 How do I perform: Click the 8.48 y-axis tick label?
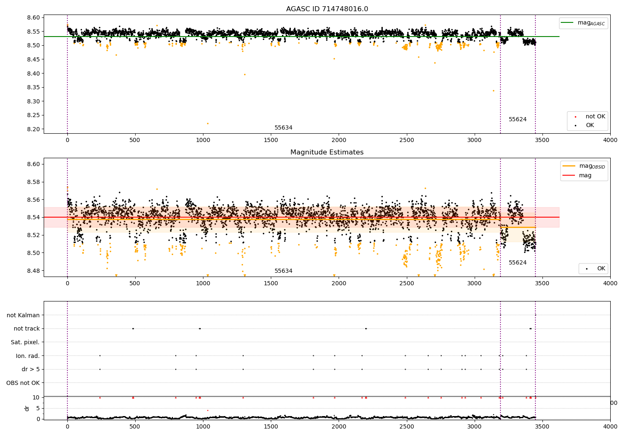coord(33,271)
